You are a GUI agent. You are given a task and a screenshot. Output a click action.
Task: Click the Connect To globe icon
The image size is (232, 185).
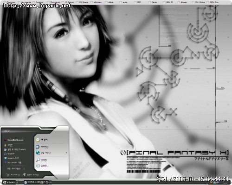(x=38, y=153)
